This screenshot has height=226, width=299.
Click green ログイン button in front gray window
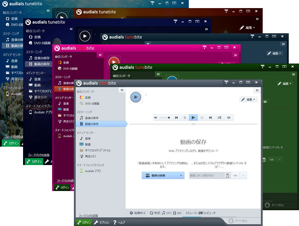click(x=84, y=223)
